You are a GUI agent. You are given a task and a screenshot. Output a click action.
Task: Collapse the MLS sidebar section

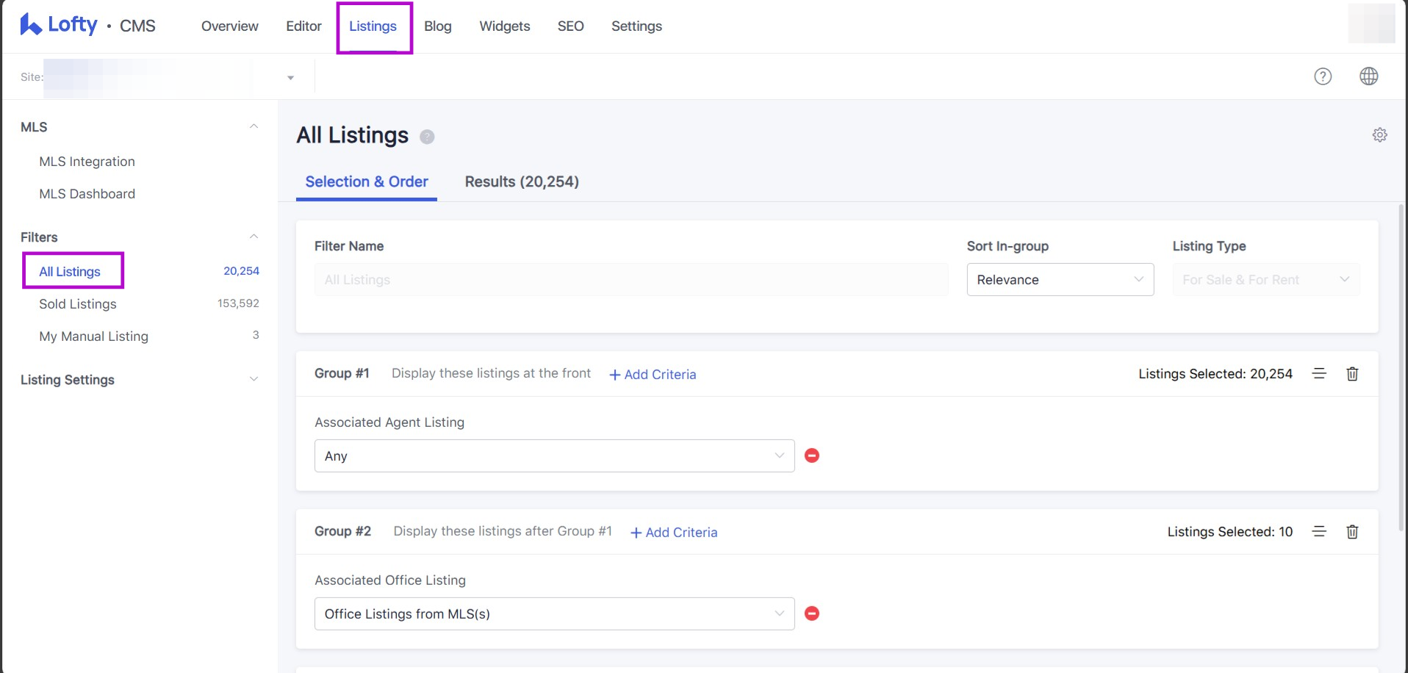tap(254, 126)
